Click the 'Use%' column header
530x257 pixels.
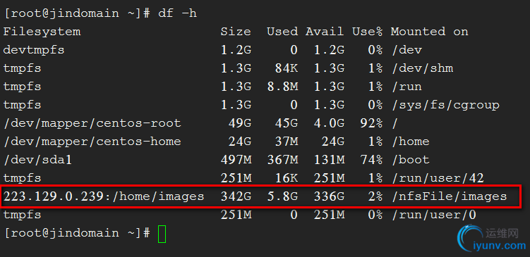pos(368,32)
